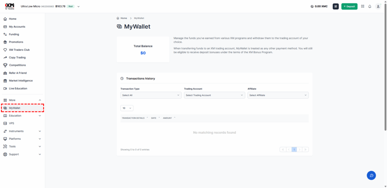This screenshot has width=387, height=188.
Task: Sort by Date column
Action: point(155,118)
